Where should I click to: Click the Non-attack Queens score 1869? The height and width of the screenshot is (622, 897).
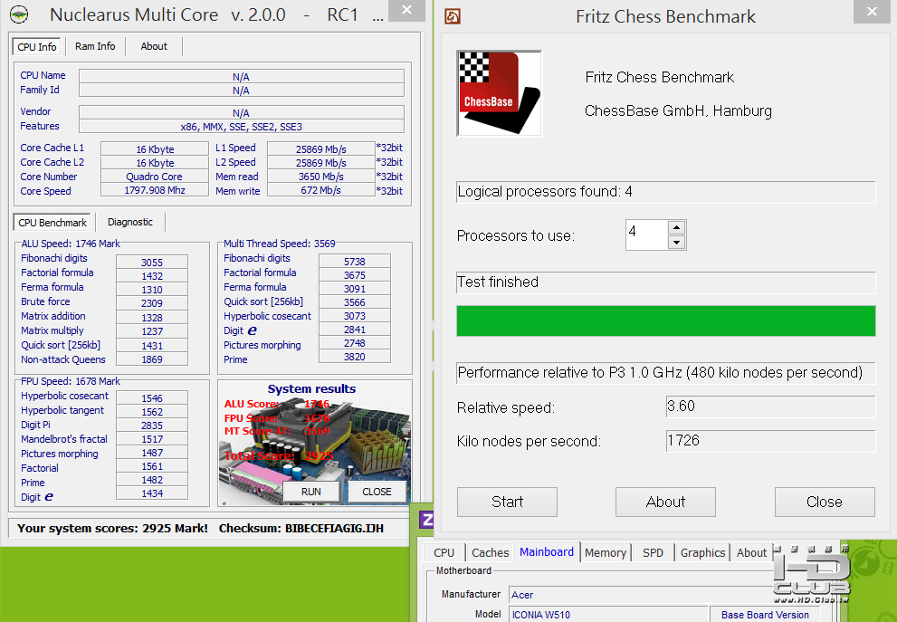[152, 359]
